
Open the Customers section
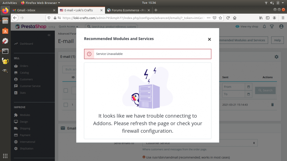coord(26,79)
